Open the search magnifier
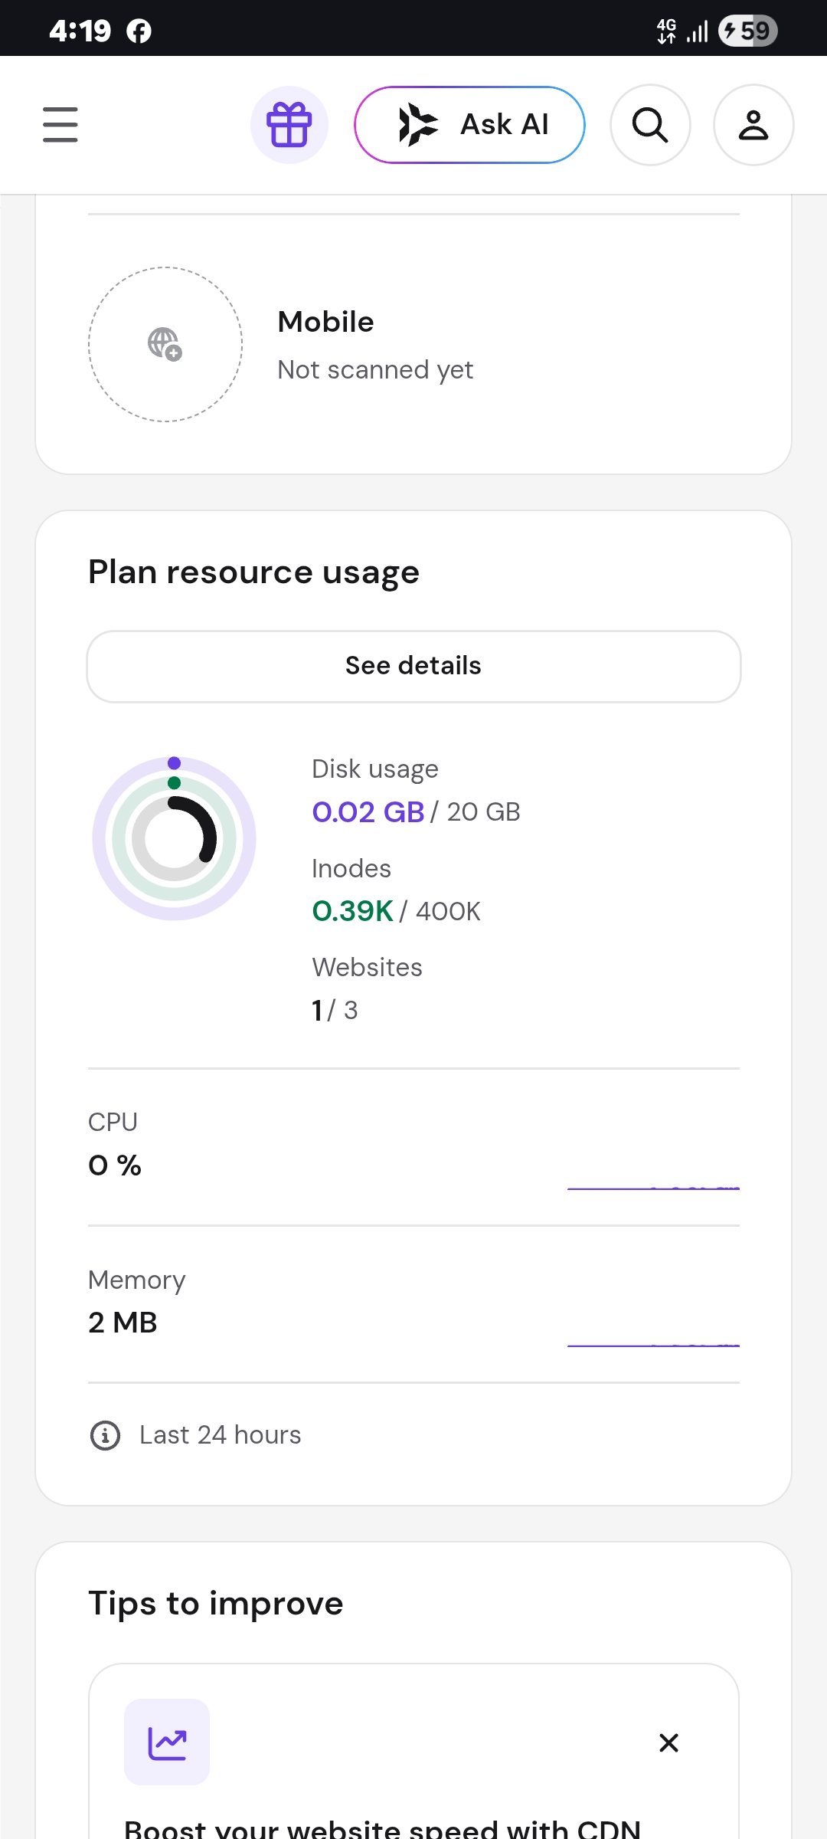This screenshot has width=827, height=1839. tap(650, 125)
